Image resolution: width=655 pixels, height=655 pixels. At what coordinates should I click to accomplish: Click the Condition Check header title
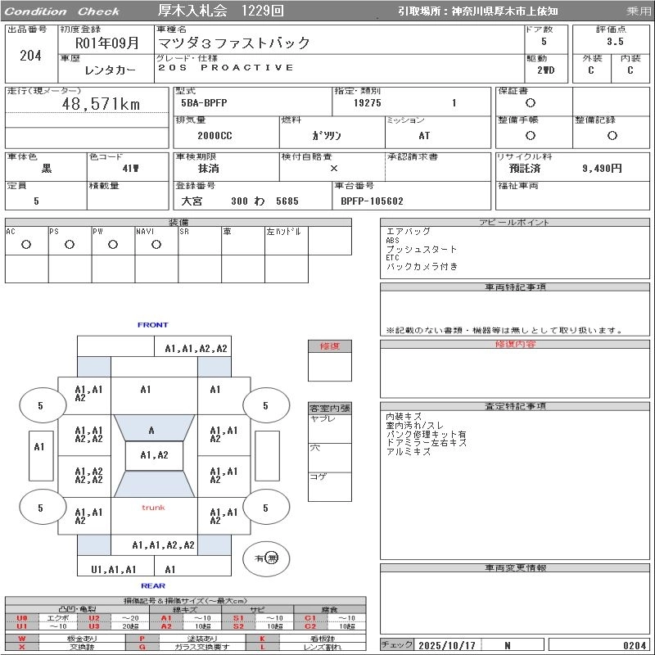62,11
